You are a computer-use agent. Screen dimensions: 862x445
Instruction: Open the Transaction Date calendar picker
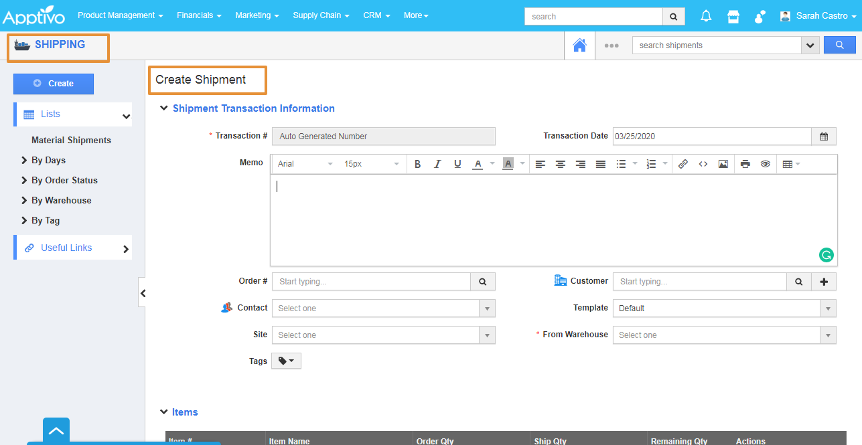[x=824, y=137]
